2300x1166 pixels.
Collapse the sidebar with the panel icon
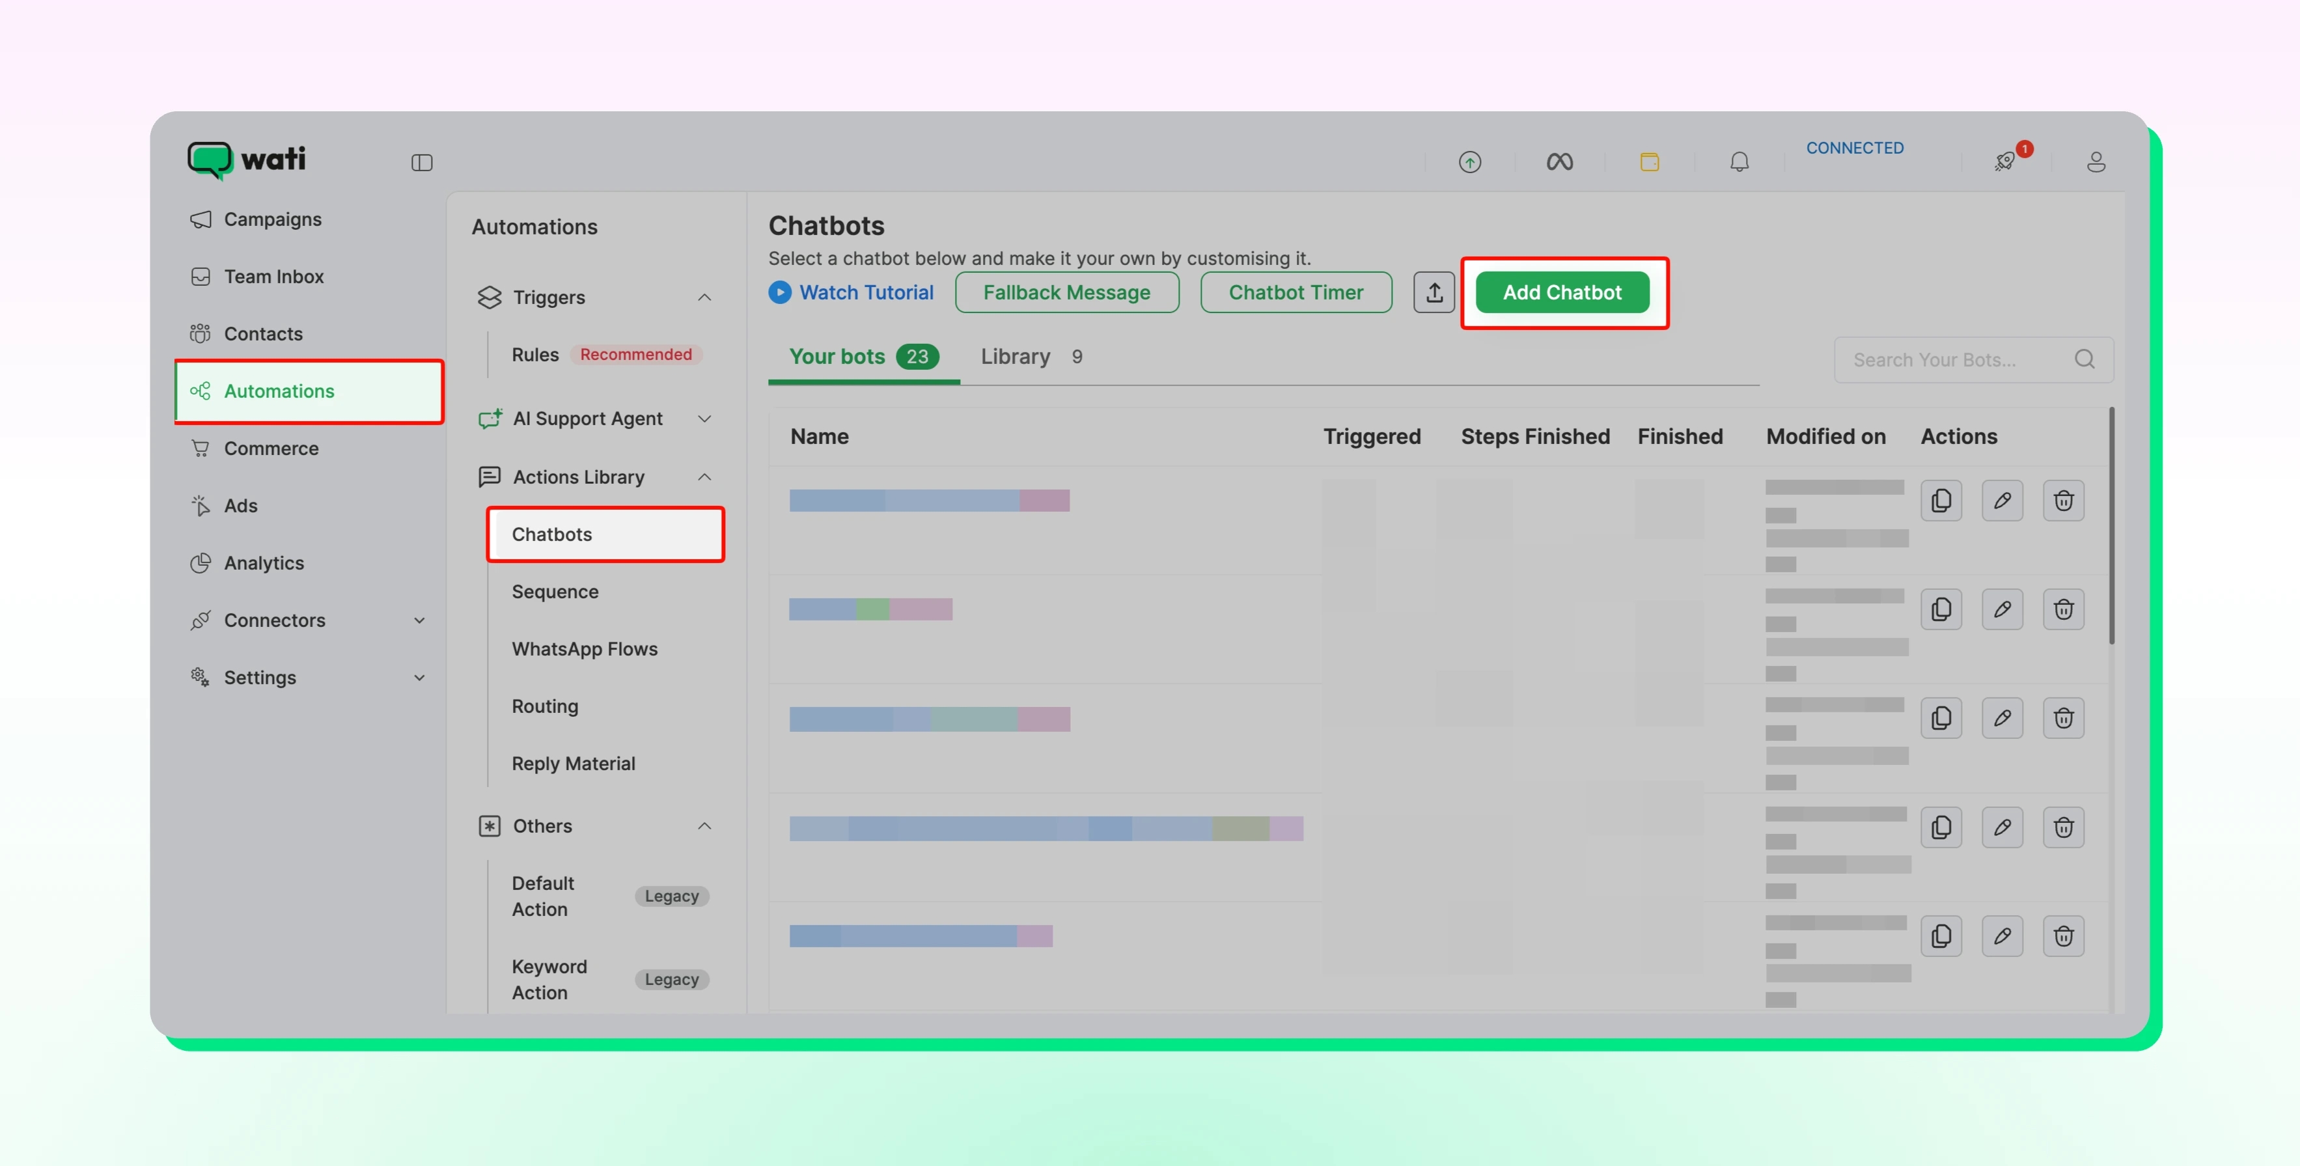(421, 163)
